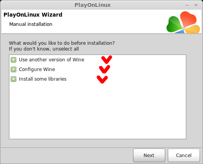
Task: Minimize the PlayOnLinux window
Action: point(187,5)
